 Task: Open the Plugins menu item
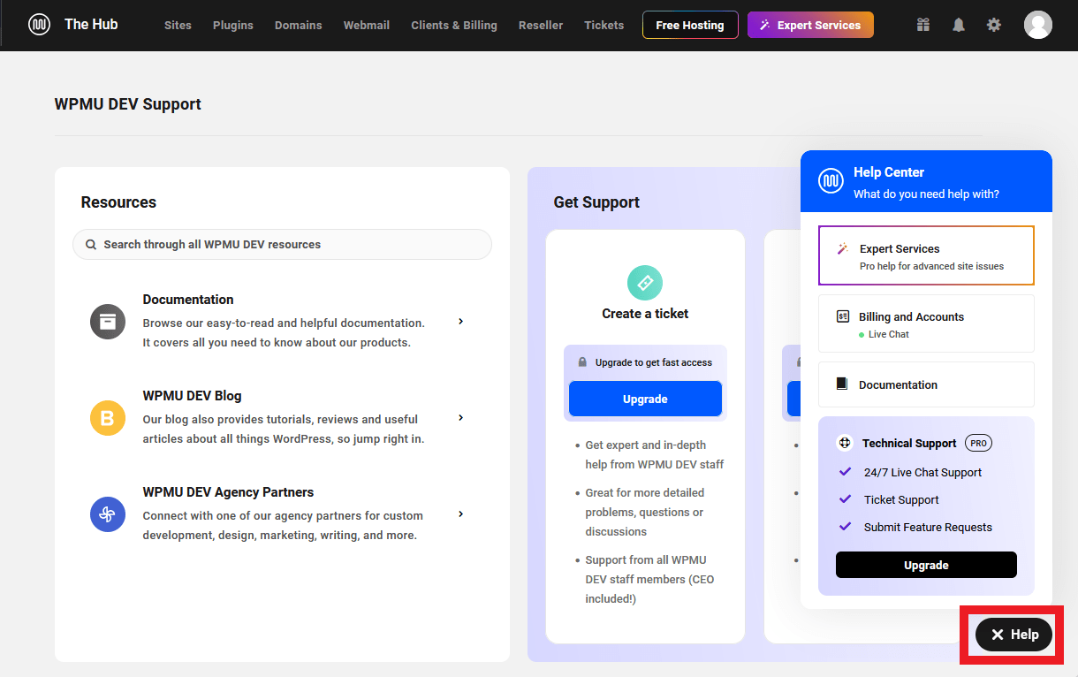[x=233, y=25]
